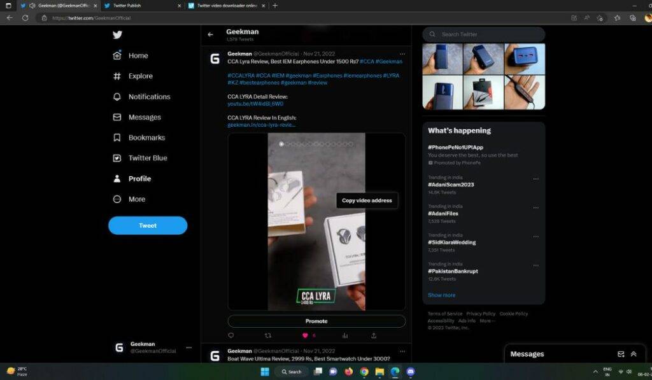Open Google Chrome from the taskbar
The height and width of the screenshot is (380, 652).
364,372
